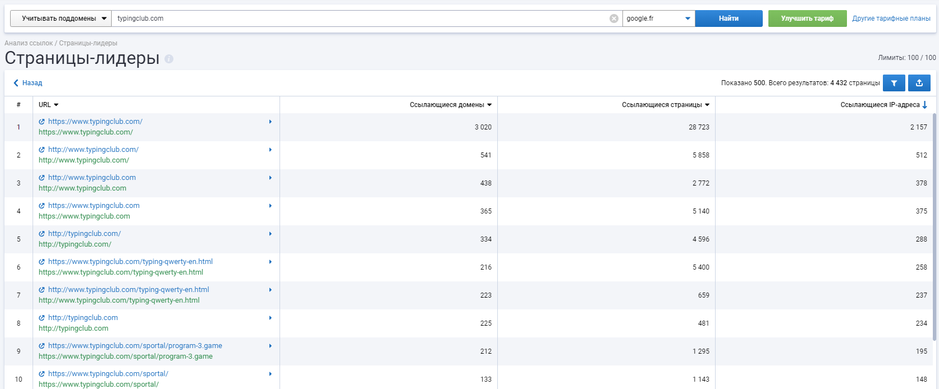The width and height of the screenshot is (939, 389).
Task: Click the filter funnel icon button
Action: [894, 83]
